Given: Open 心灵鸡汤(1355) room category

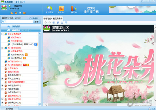Looking at the screenshot, I should [x=14, y=92].
